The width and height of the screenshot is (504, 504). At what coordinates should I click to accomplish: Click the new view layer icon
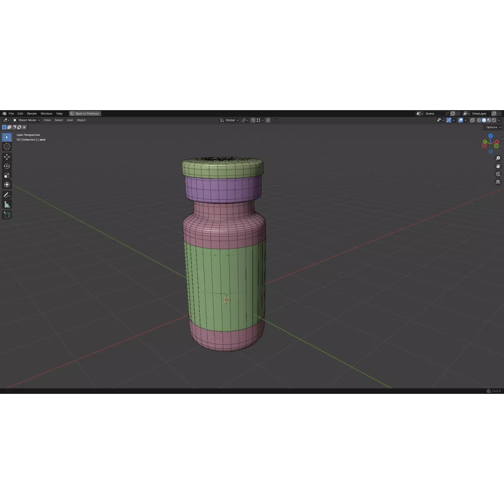494,113
